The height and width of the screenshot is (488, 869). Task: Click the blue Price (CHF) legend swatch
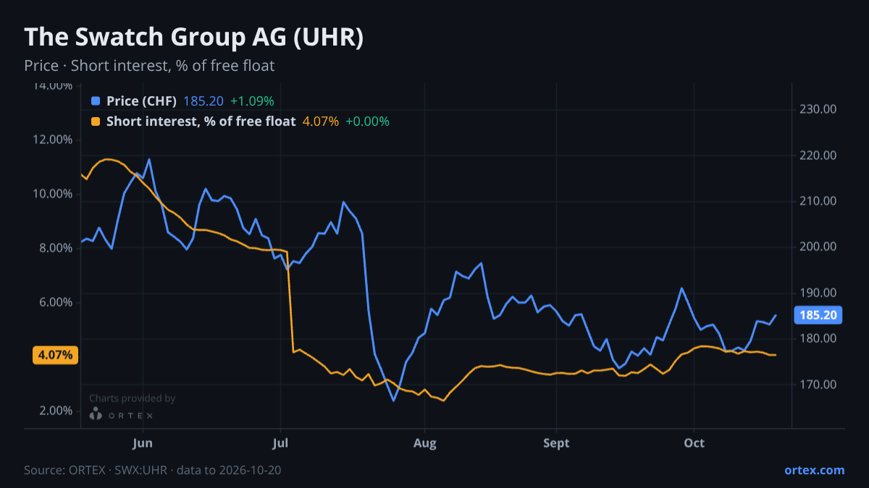[96, 101]
